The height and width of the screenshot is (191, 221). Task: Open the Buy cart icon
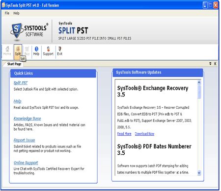27,51
